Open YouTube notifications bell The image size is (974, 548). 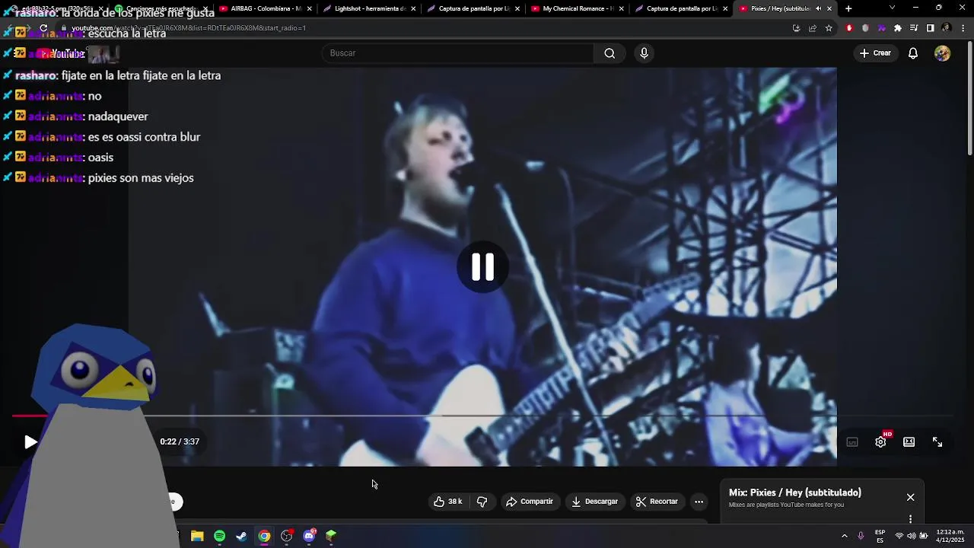(x=913, y=53)
